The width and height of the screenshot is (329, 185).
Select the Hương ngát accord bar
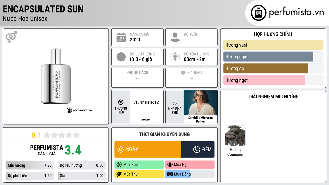point(273,57)
